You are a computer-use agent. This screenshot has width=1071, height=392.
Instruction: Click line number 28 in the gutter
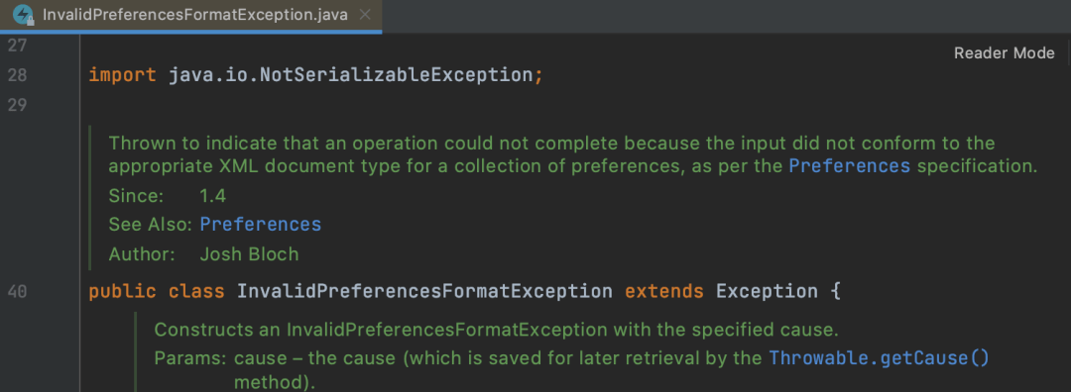(17, 75)
